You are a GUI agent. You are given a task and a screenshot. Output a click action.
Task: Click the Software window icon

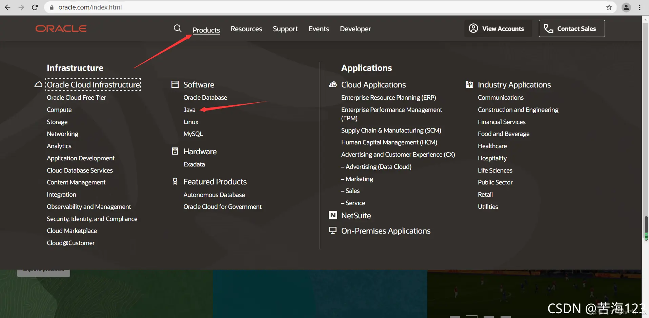(175, 84)
